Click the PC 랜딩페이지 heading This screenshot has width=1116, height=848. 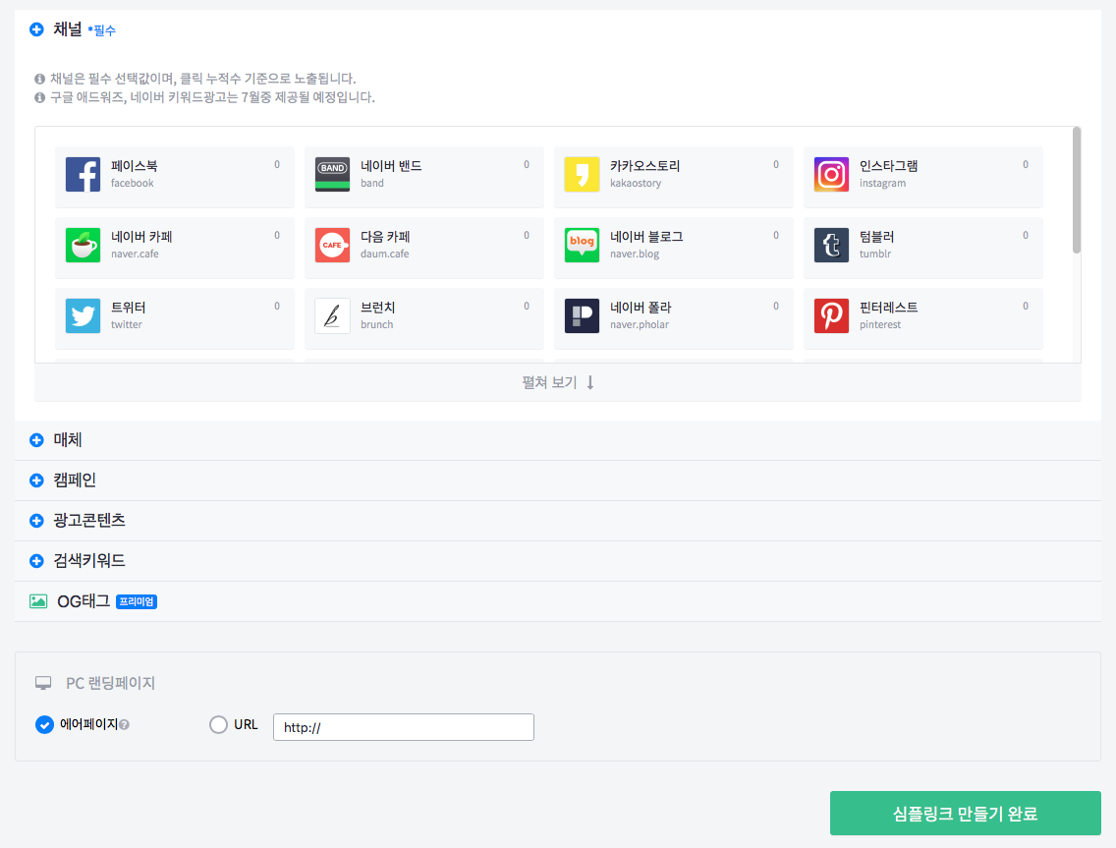point(110,684)
